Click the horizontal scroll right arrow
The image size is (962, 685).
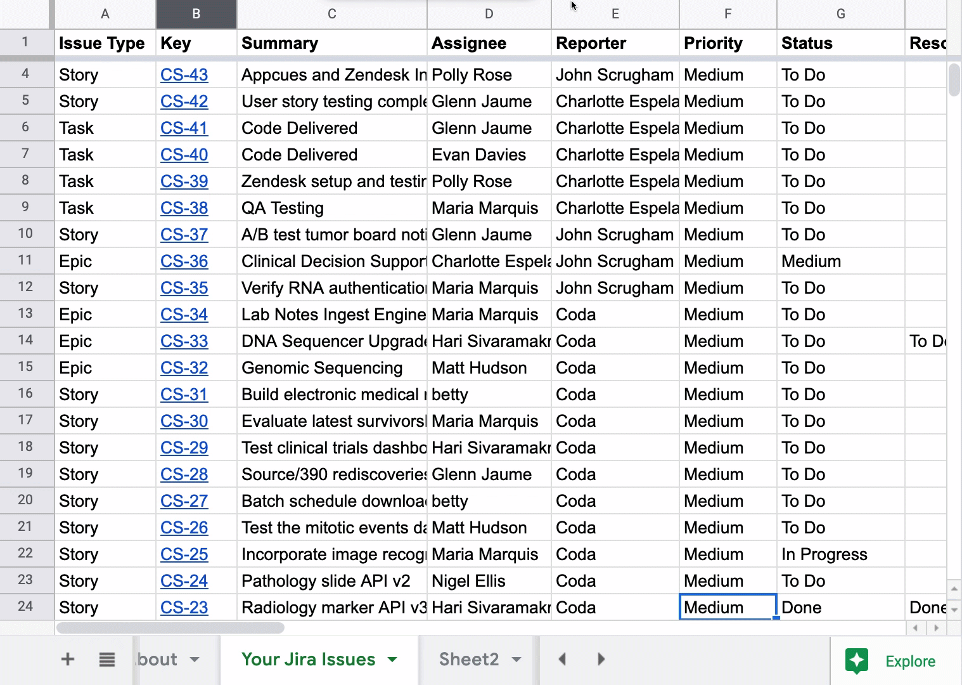pos(936,628)
